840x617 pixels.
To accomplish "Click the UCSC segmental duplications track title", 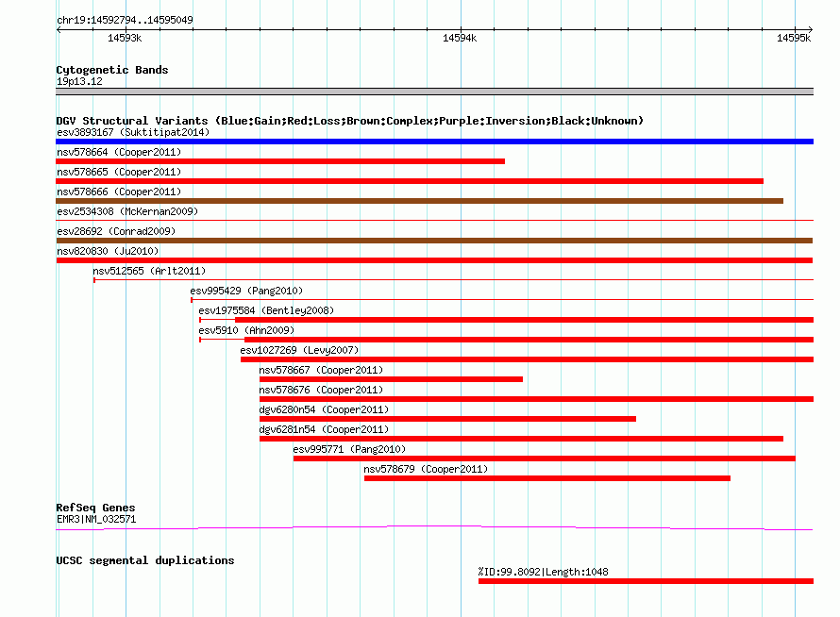I will [145, 560].
